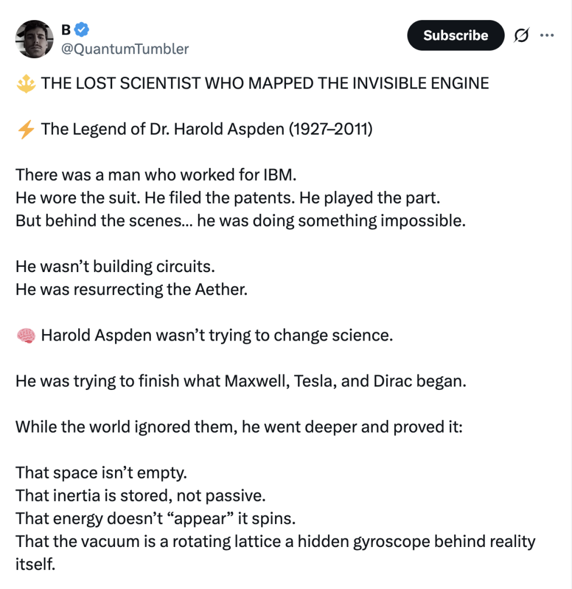572x589 pixels.
Task: Open the three-dot more options menu
Action: tap(547, 35)
